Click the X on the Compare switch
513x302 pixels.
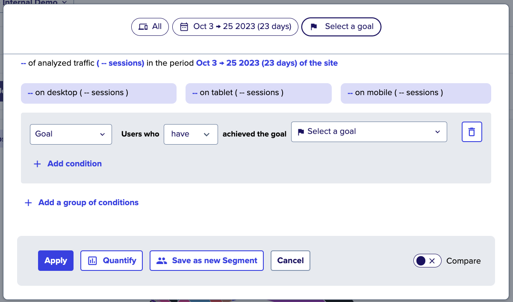(x=432, y=261)
